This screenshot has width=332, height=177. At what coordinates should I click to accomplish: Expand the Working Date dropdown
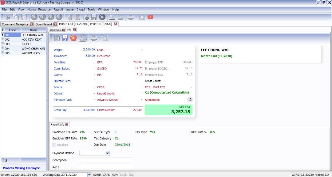[x=89, y=175]
